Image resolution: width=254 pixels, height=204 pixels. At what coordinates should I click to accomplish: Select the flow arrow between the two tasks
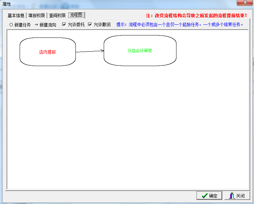point(90,51)
